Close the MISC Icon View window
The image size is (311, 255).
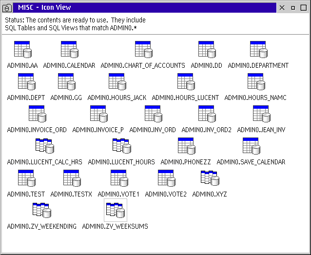tap(282, 8)
